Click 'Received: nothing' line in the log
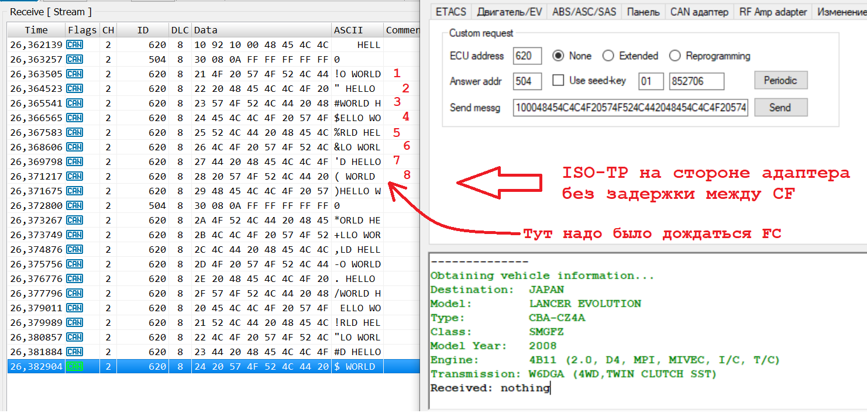The width and height of the screenshot is (867, 413). [x=490, y=388]
